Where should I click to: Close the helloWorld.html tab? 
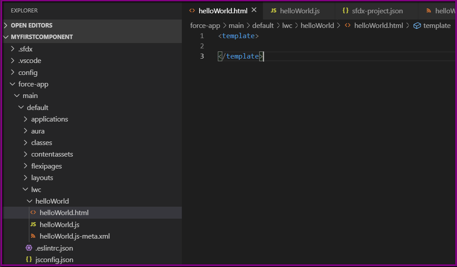click(255, 10)
